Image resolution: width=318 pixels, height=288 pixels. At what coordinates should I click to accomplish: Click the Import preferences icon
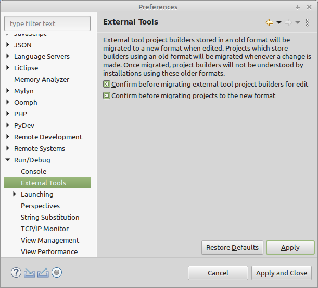pos(30,272)
